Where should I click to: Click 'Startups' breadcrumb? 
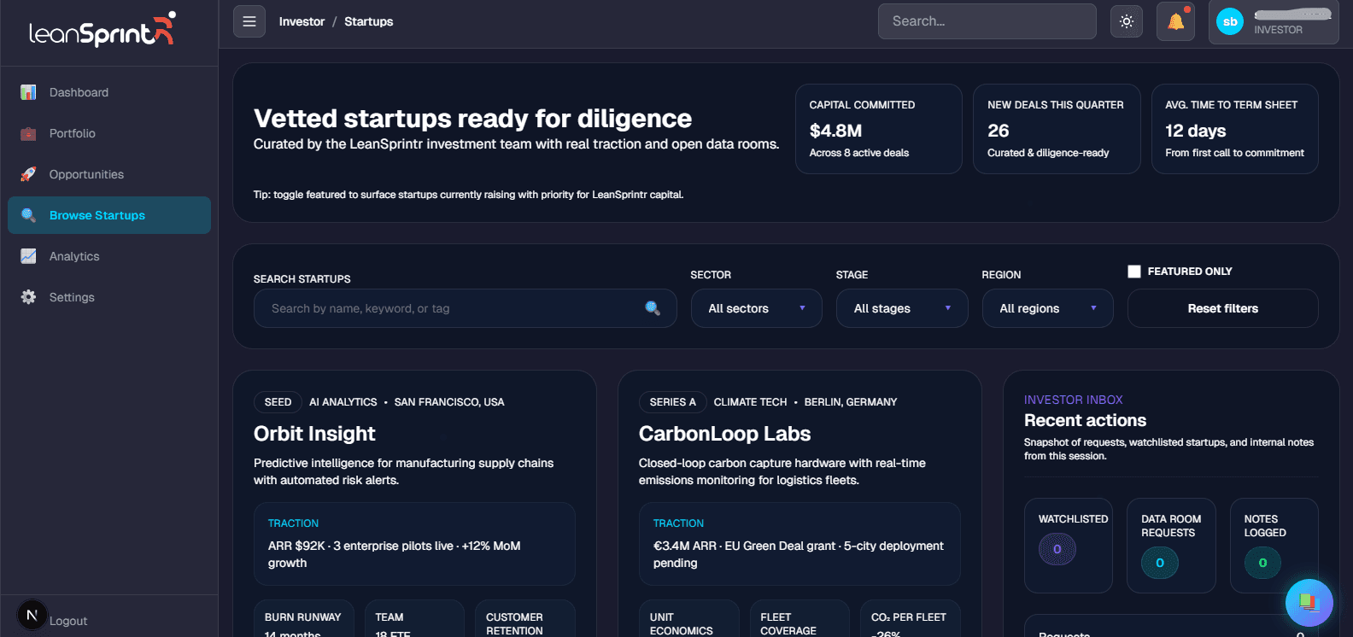(369, 21)
